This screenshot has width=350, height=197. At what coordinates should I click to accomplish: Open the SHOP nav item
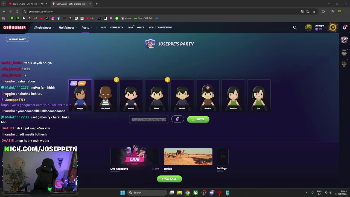pos(130,27)
